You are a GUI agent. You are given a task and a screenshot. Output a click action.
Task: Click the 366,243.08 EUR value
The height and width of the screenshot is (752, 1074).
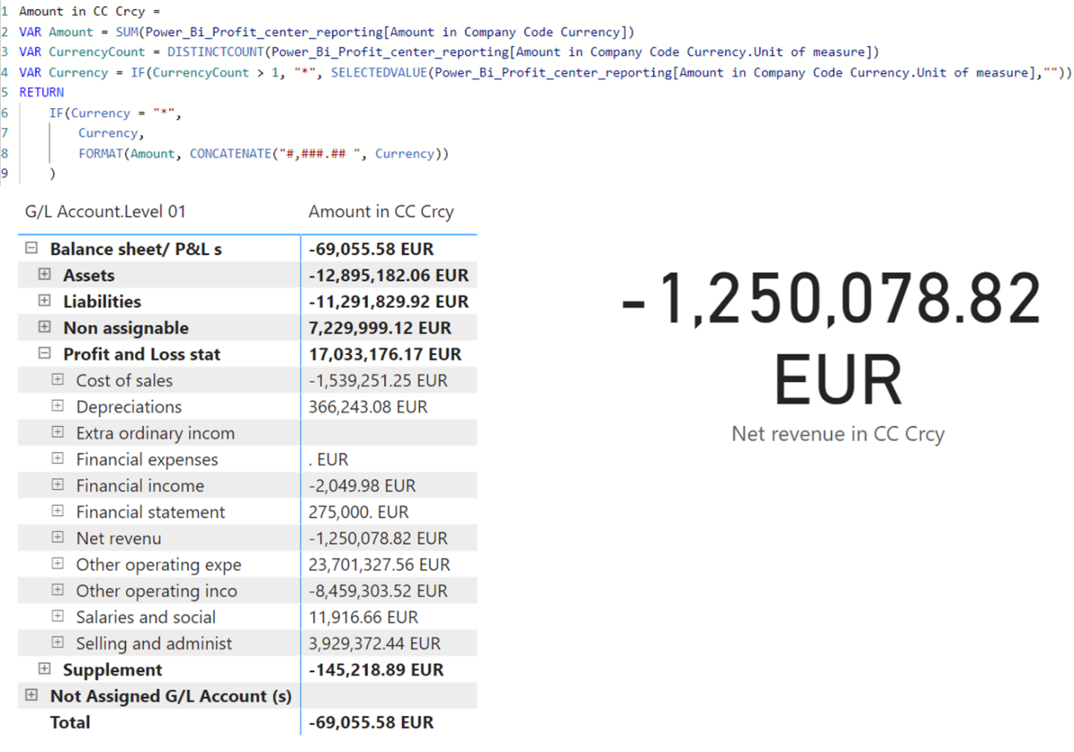(368, 407)
